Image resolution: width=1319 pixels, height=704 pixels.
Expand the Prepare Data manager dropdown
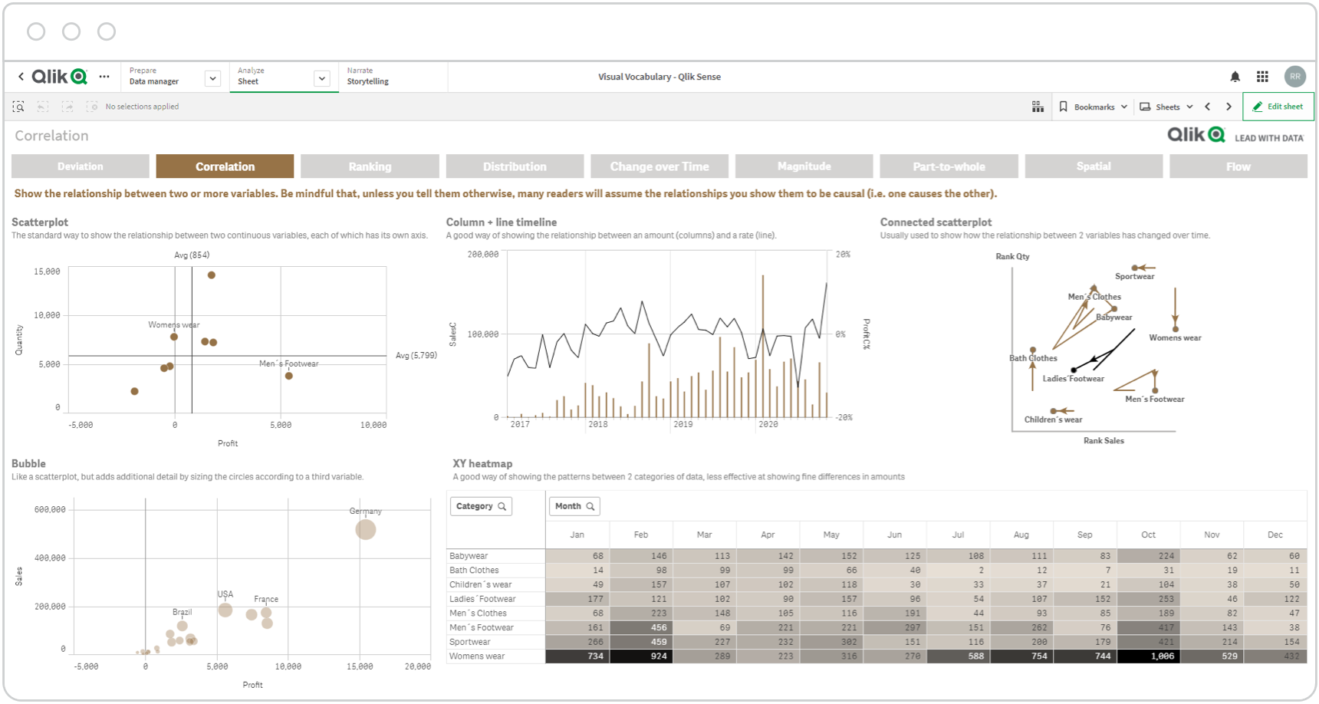coord(212,78)
